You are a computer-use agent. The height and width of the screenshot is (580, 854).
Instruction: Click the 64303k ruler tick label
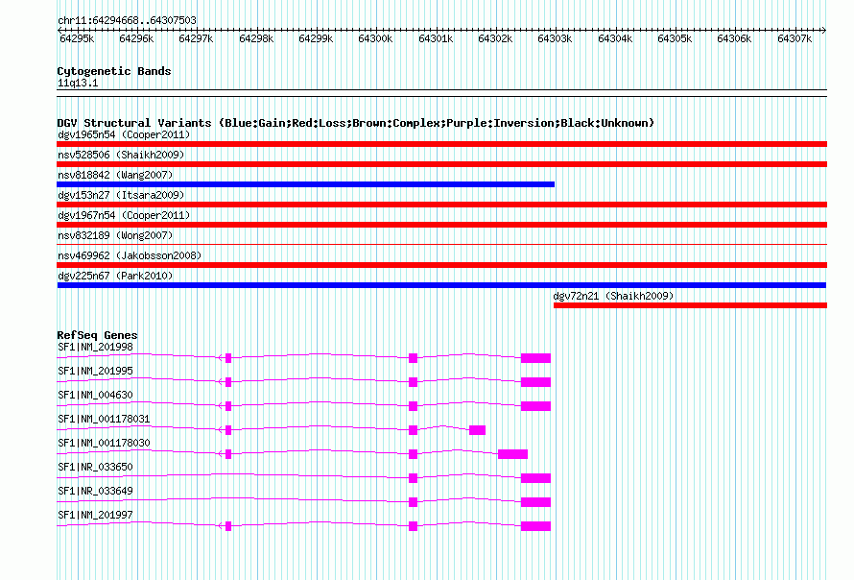555,38
